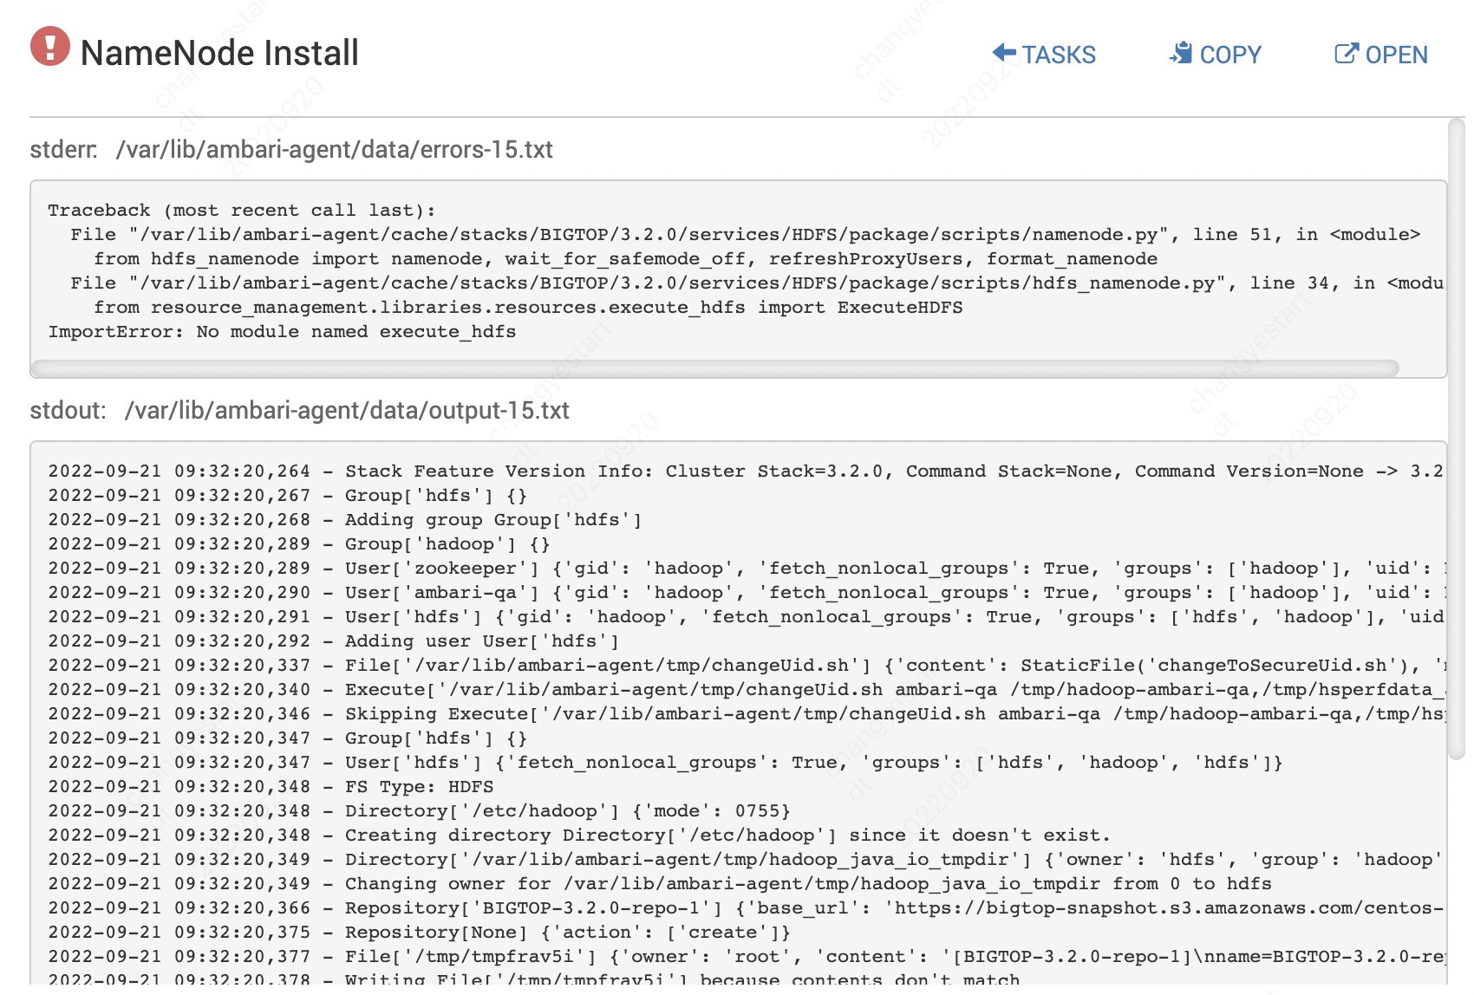Click the Stack Feature Version Info line
The width and height of the screenshot is (1474, 995).
(746, 471)
